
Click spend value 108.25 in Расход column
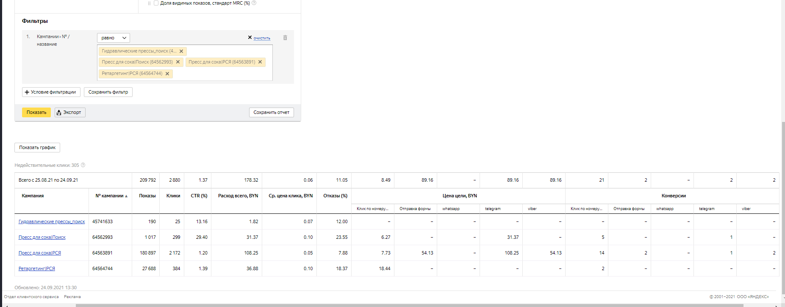coord(251,253)
